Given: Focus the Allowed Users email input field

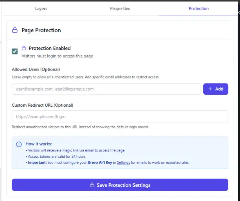Looking at the screenshot, I should coord(106,89).
